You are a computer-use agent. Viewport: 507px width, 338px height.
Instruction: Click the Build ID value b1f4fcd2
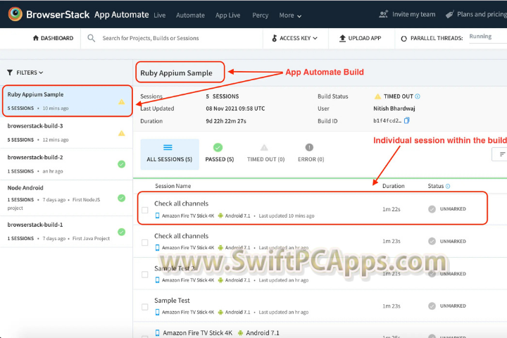click(387, 120)
